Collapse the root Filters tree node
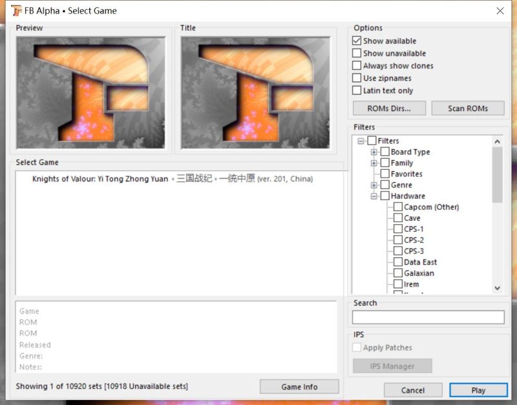Screen dimensions: 517x405 (361, 141)
